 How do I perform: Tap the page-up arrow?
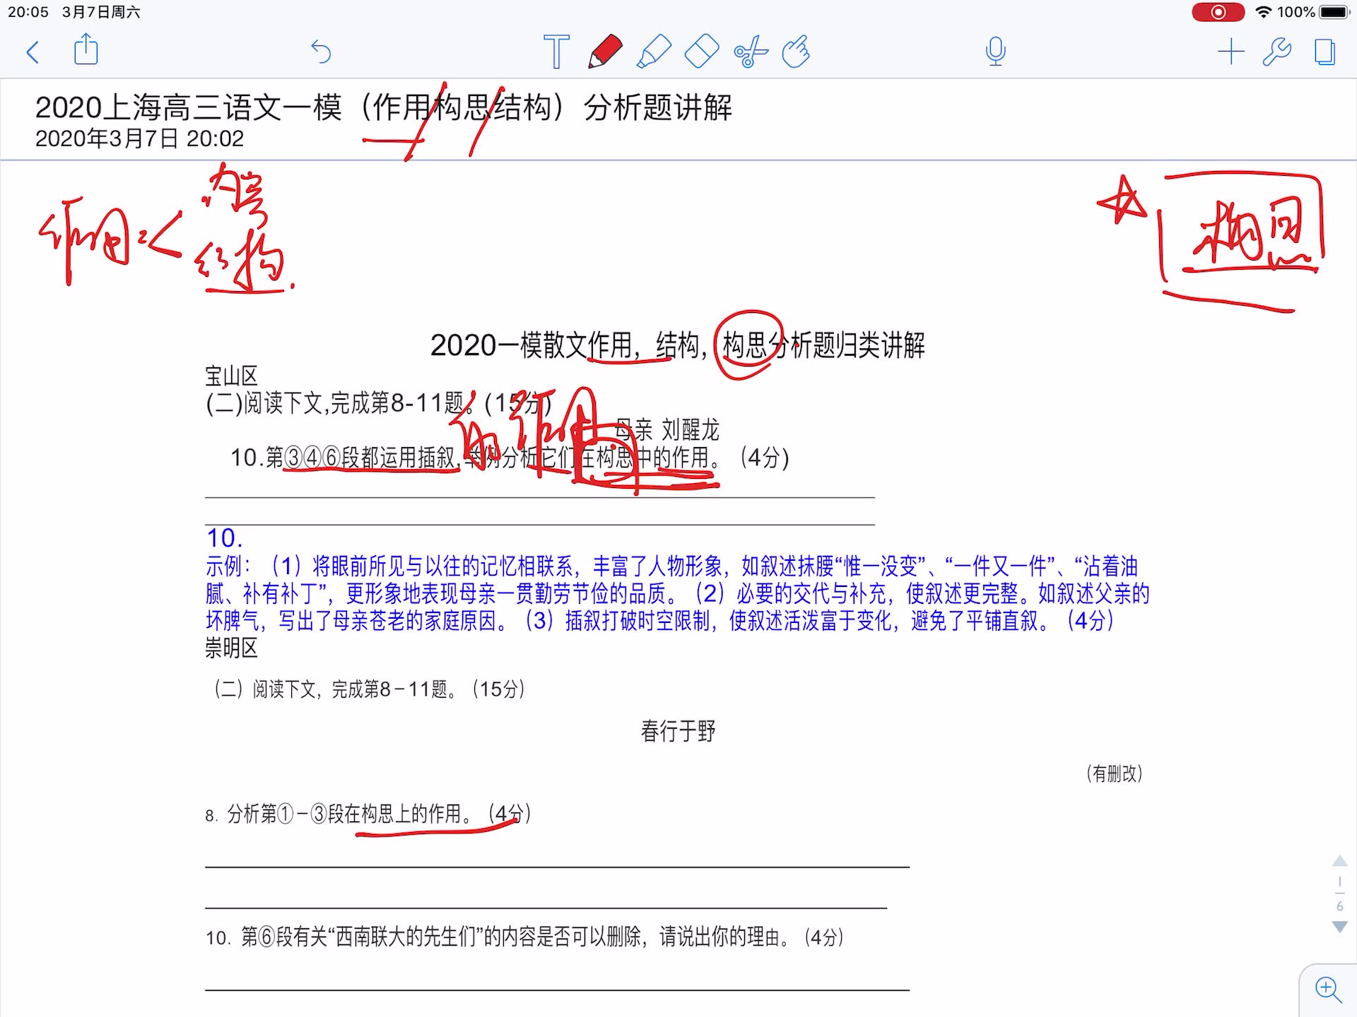tap(1340, 861)
